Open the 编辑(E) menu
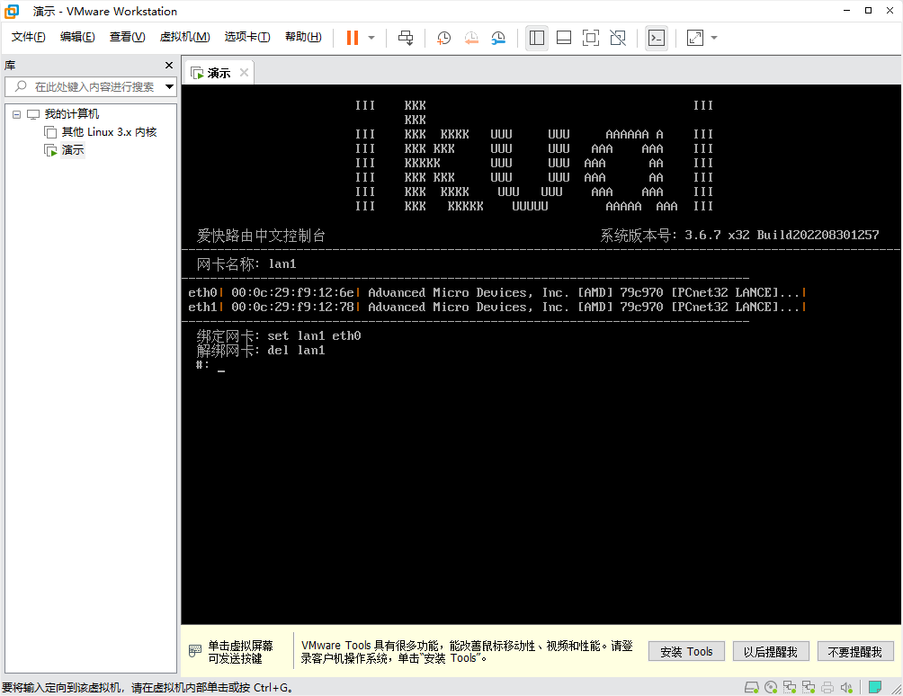903x696 pixels. coord(77,37)
